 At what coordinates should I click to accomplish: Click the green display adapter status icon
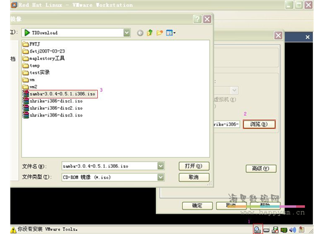(x=284, y=230)
